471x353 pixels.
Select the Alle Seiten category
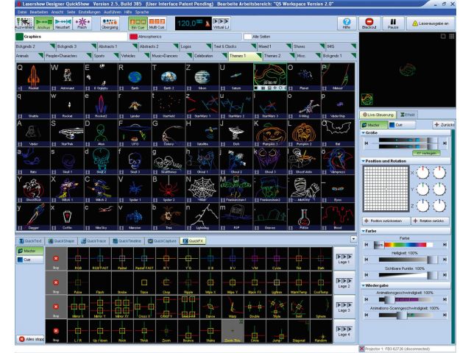tap(300, 37)
